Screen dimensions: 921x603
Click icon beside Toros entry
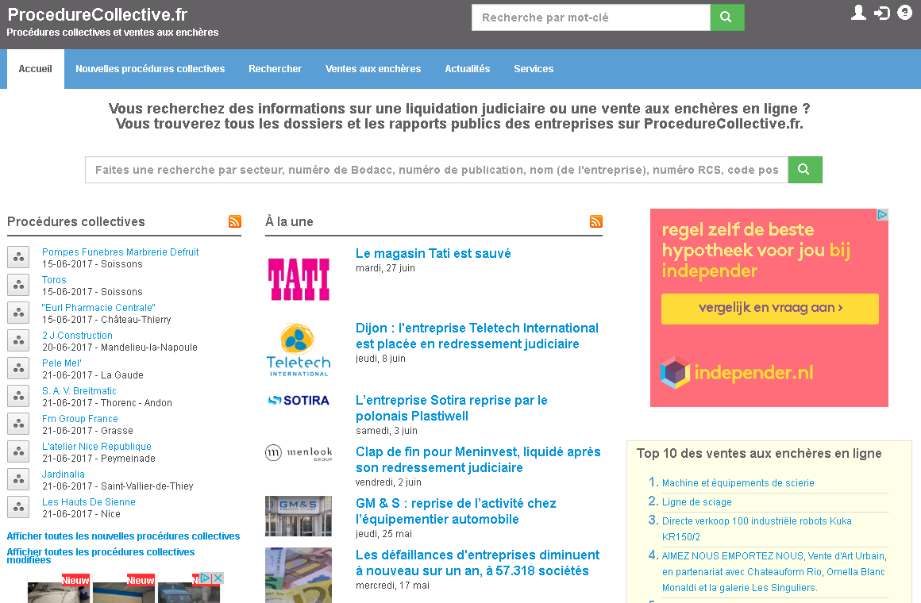(x=18, y=285)
